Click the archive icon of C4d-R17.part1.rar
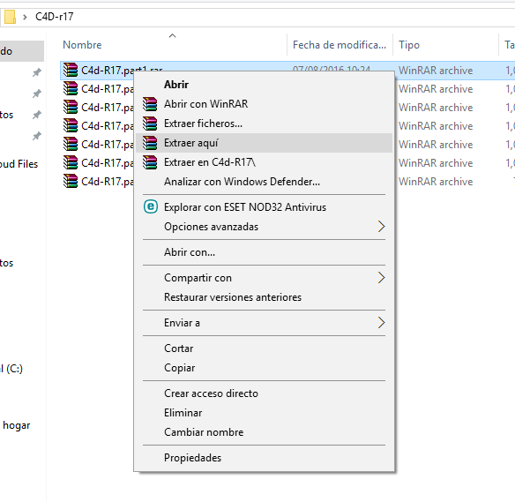Viewport: 515px width, 502px height. pos(71,70)
